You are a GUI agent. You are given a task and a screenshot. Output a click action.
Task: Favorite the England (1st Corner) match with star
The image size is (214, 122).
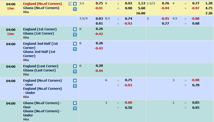click(x=75, y=29)
